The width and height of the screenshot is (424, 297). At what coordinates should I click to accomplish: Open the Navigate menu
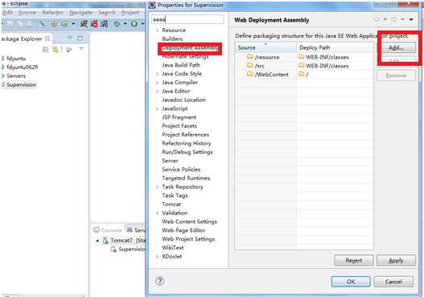tap(80, 12)
